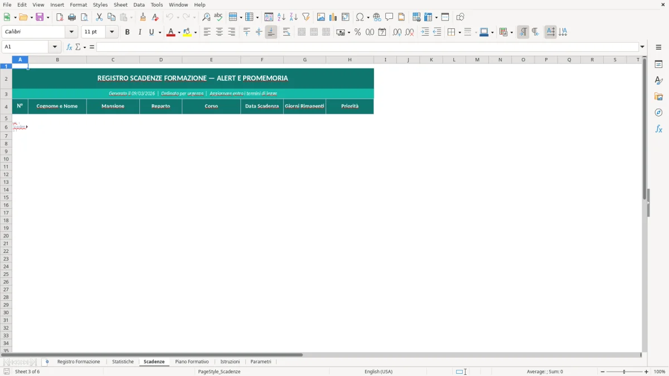This screenshot has height=376, width=669.
Task: Open sidebar Properties panel icon
Action: point(658,65)
